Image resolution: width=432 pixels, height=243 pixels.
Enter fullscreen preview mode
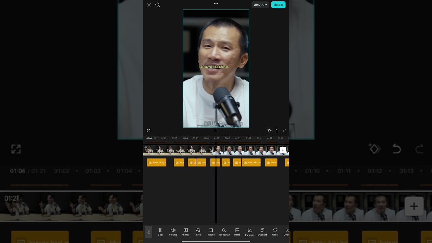click(148, 131)
